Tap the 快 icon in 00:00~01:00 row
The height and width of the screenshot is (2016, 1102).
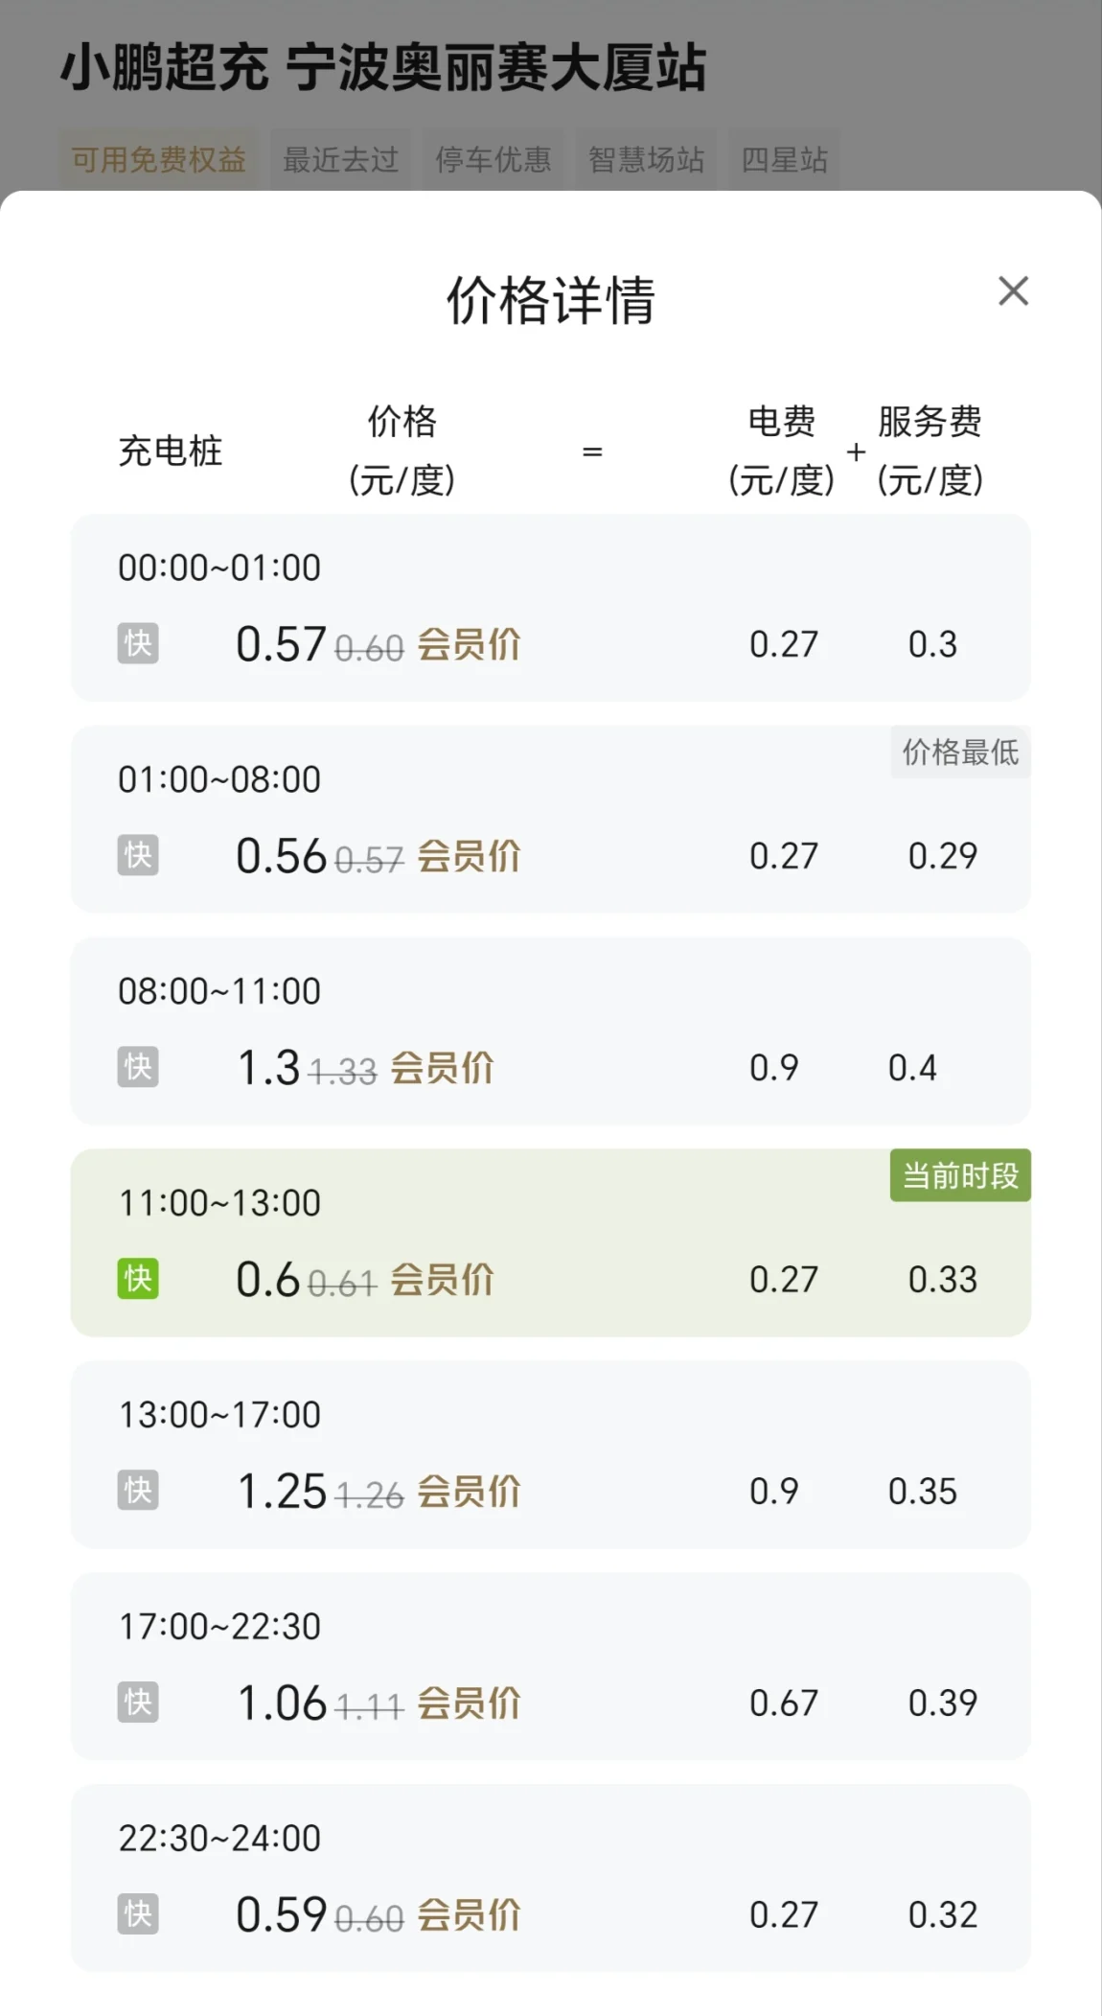138,643
